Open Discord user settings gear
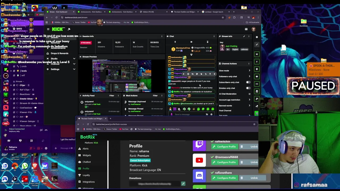Screen dimensions: 340x191 point(46,148)
